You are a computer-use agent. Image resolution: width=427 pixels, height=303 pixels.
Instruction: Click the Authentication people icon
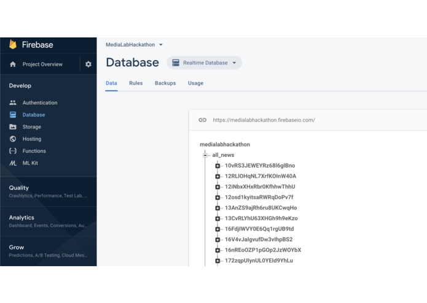13,102
